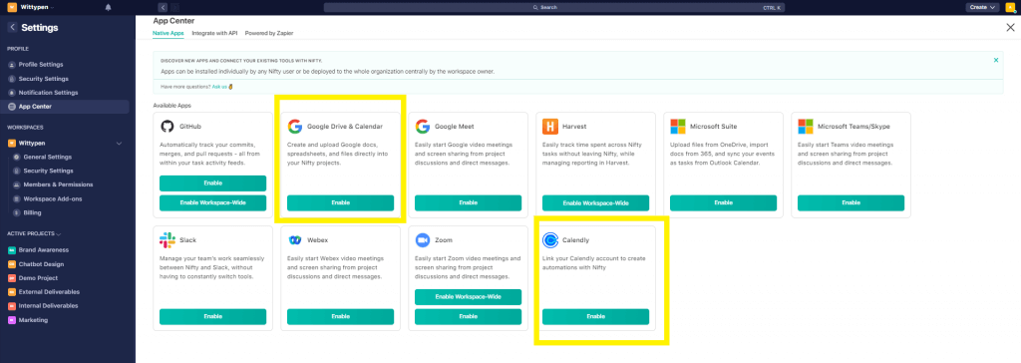Switch to Integrate with API tab

click(214, 33)
